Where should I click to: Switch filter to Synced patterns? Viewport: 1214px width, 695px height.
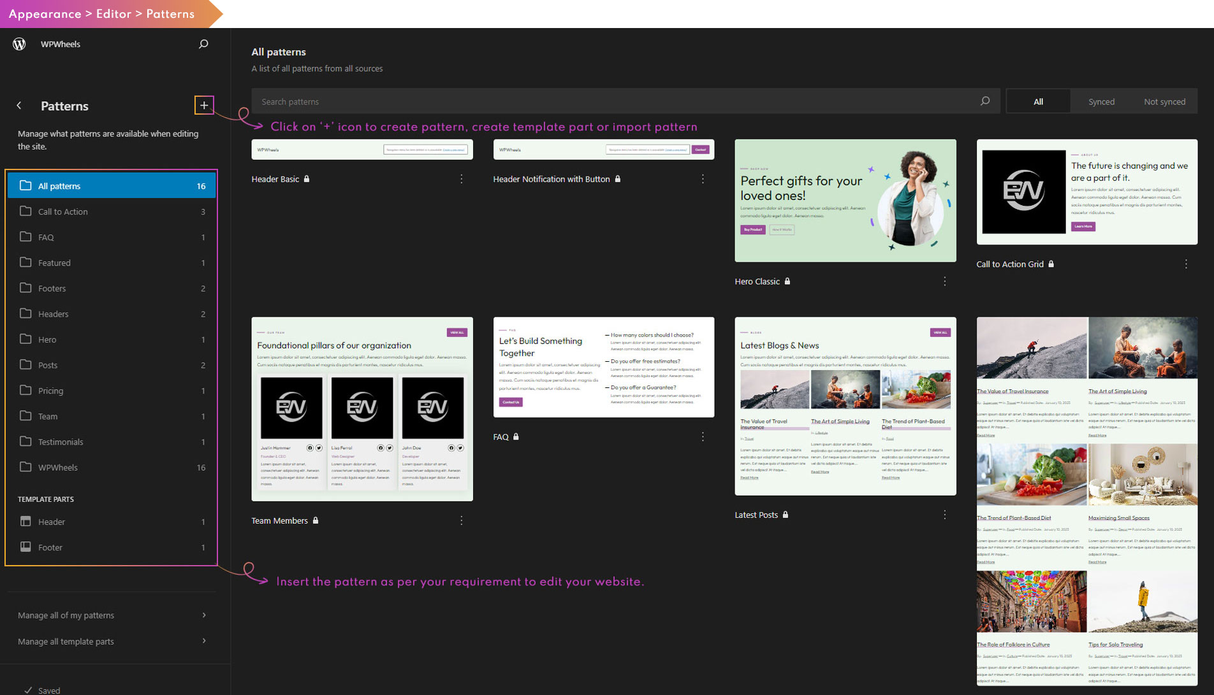click(x=1101, y=101)
